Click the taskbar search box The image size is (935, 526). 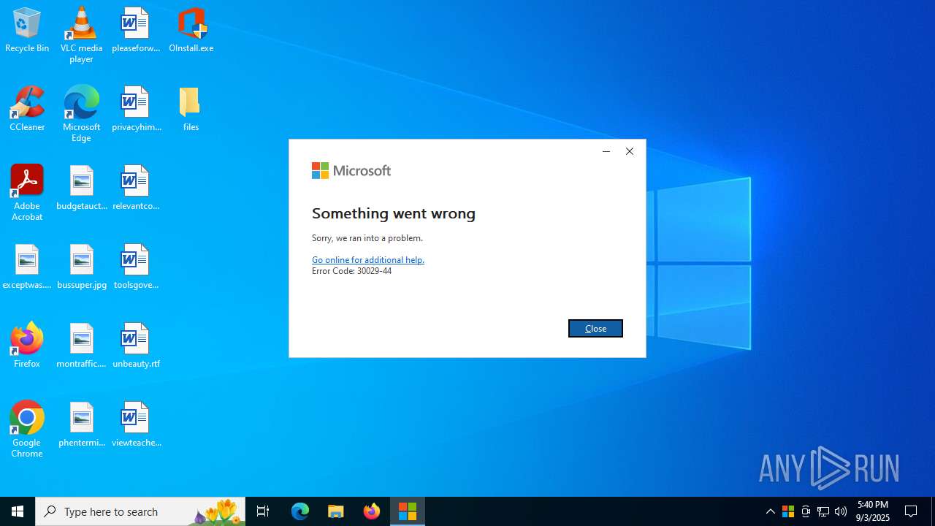tap(140, 511)
